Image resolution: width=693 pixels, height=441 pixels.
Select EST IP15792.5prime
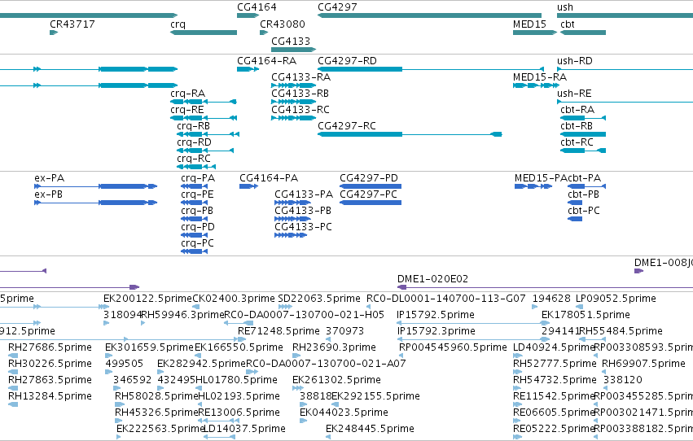click(473, 323)
